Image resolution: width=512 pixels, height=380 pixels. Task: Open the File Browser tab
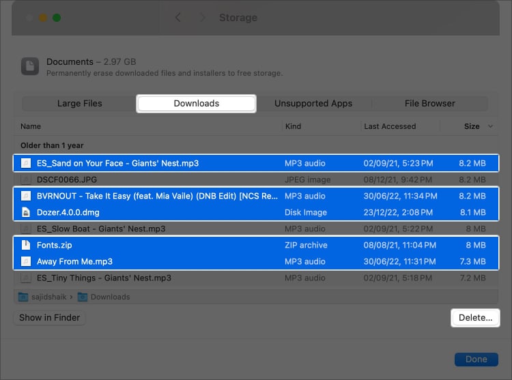[x=429, y=104]
